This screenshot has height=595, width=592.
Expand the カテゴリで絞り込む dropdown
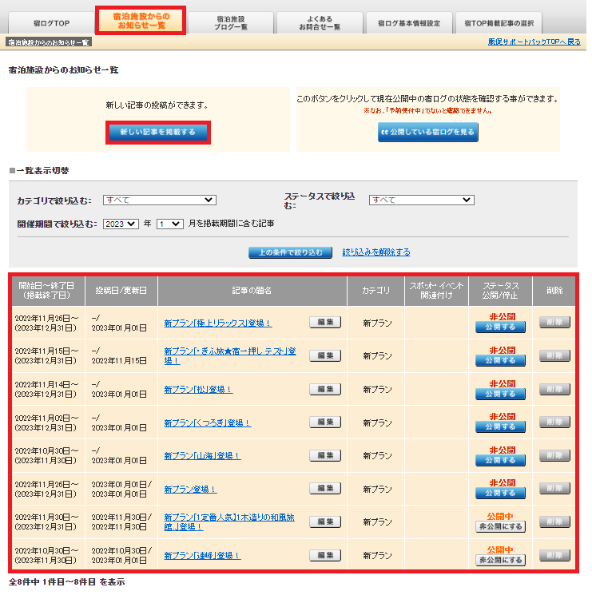pos(159,200)
